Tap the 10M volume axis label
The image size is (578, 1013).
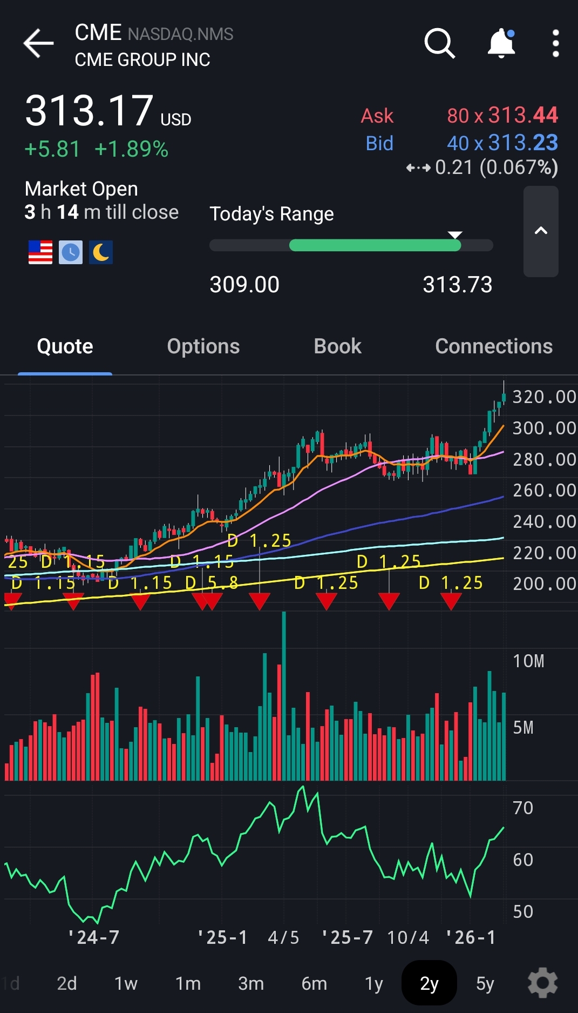pos(529,661)
